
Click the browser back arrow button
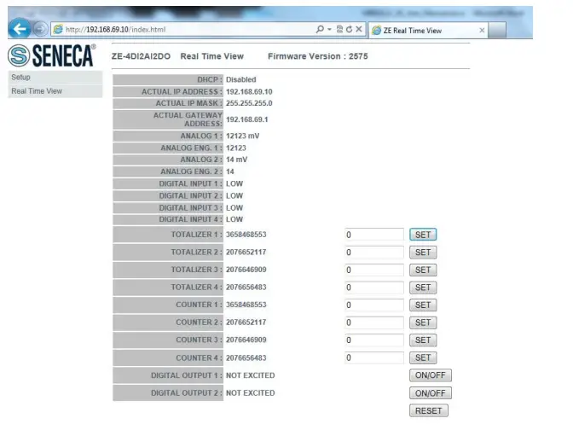point(19,28)
